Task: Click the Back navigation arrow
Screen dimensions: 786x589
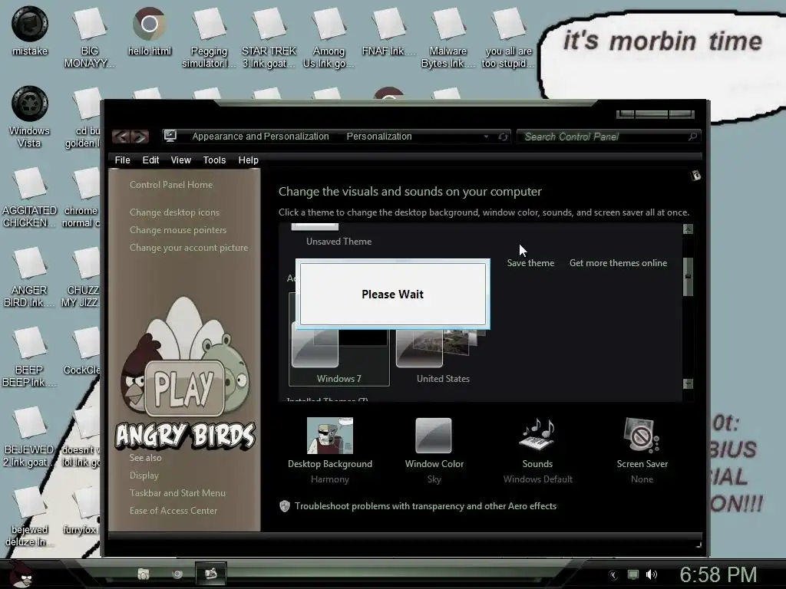Action: click(x=122, y=137)
